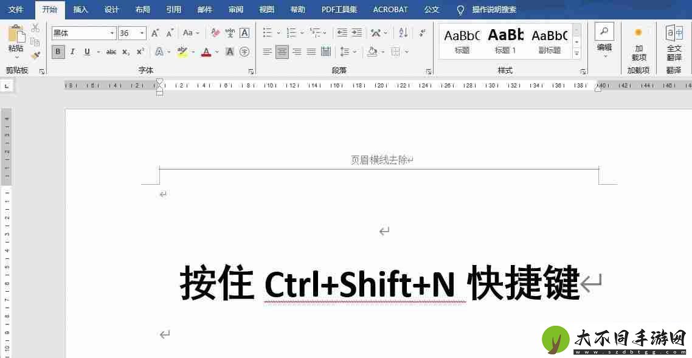Image resolution: width=692 pixels, height=358 pixels.
Task: Expand the styles gallery More arrow
Action: pos(576,53)
